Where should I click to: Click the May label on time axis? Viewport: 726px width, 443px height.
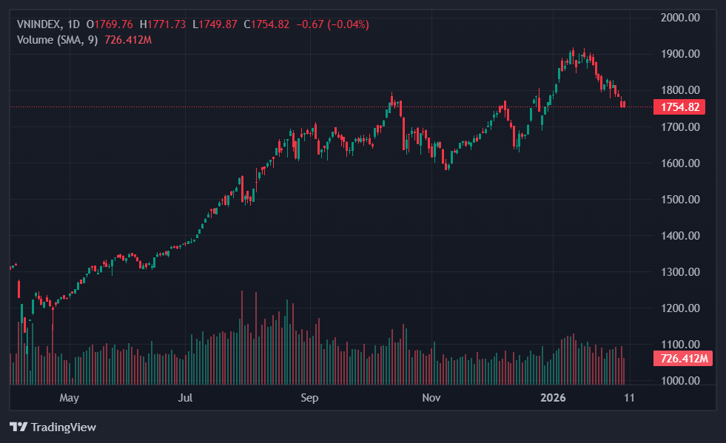[x=69, y=399]
